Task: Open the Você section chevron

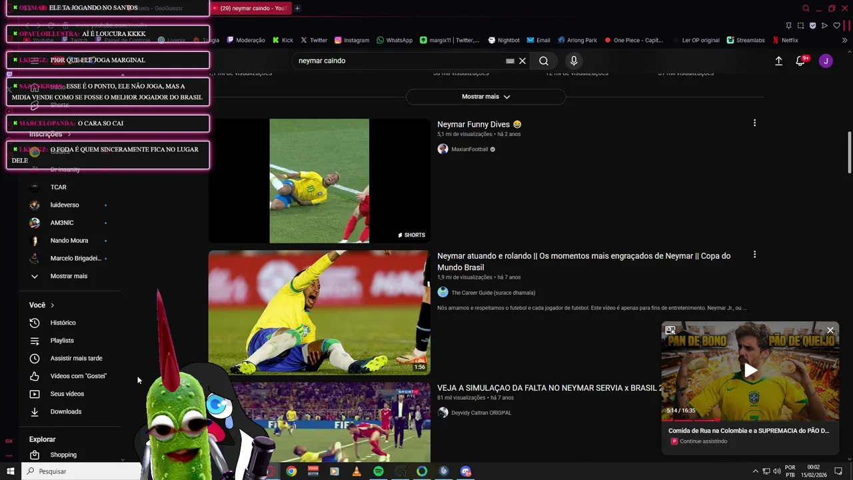Action: pyautogui.click(x=52, y=305)
